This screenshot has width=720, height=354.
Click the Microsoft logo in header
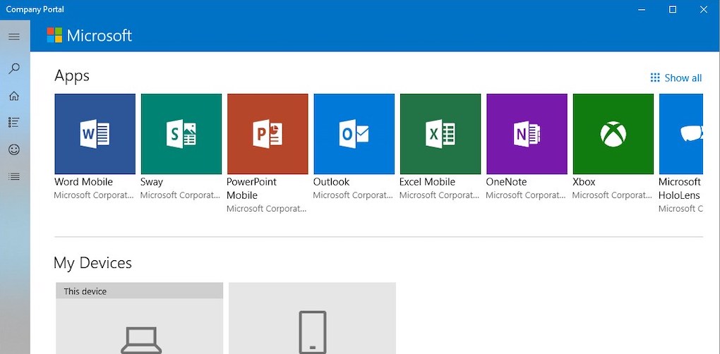[90, 35]
